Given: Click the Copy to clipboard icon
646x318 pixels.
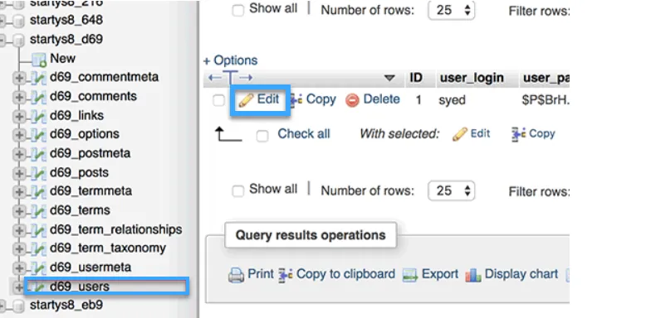Looking at the screenshot, I should (x=286, y=275).
